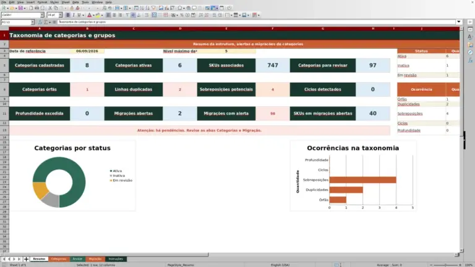The height and width of the screenshot is (267, 475).
Task: Click the Save document icon
Action: tap(20, 8)
